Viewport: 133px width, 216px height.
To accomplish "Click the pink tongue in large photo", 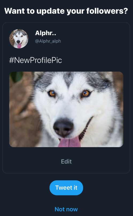I will pos(69,142).
